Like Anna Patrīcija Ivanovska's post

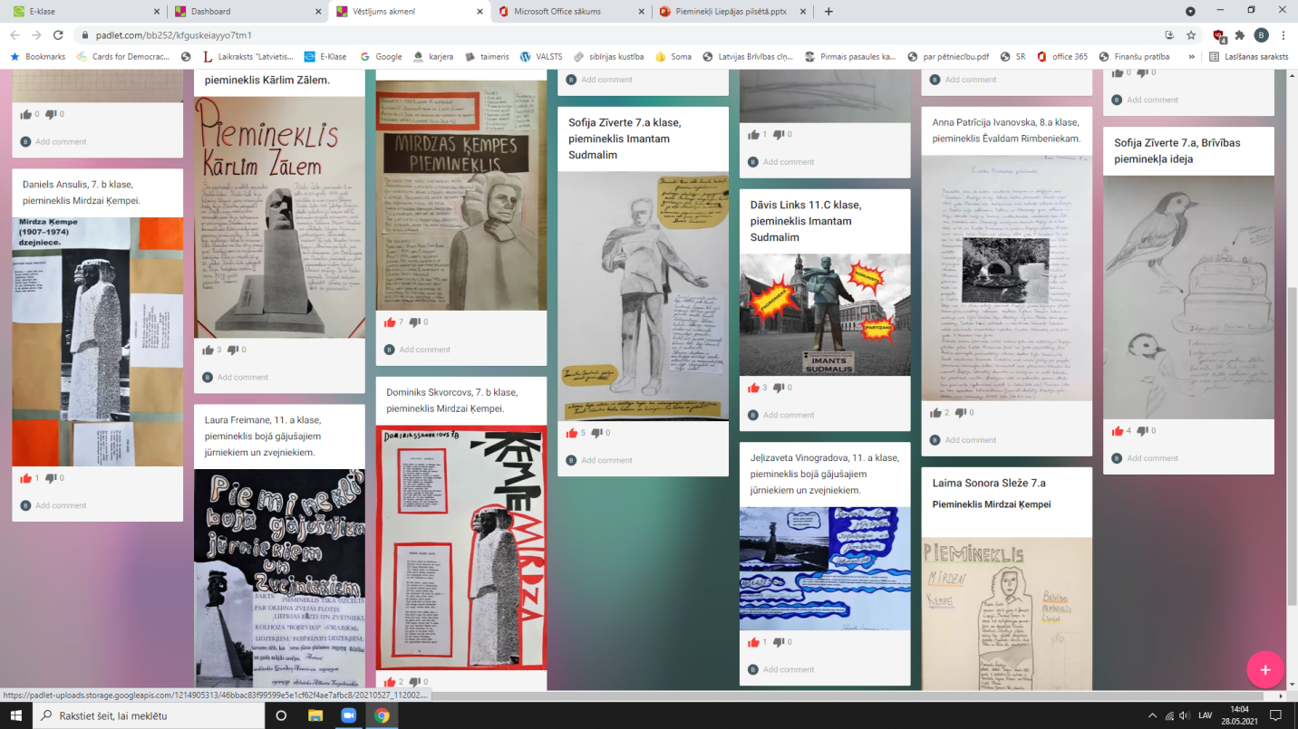[x=935, y=413]
